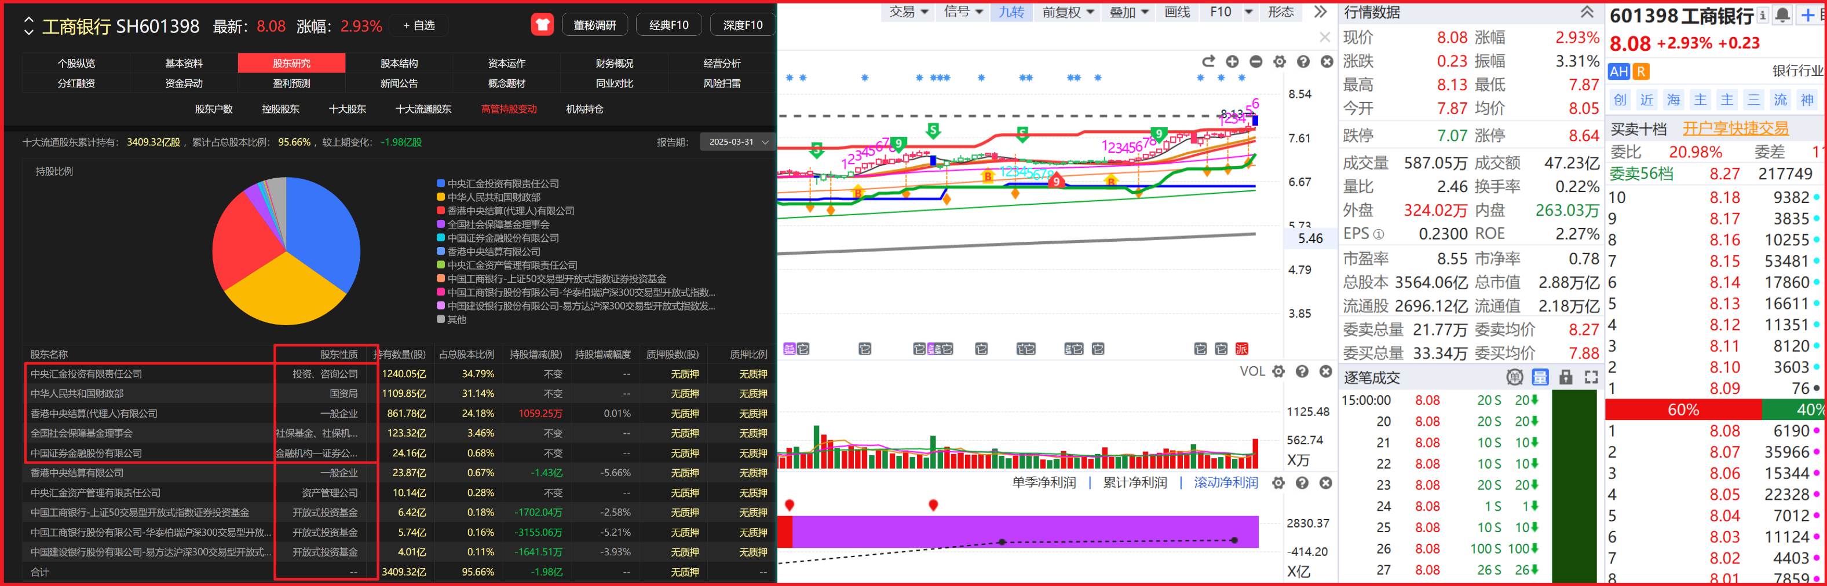Select the 机构持仓 sub-tab
1827x586 pixels.
[584, 109]
